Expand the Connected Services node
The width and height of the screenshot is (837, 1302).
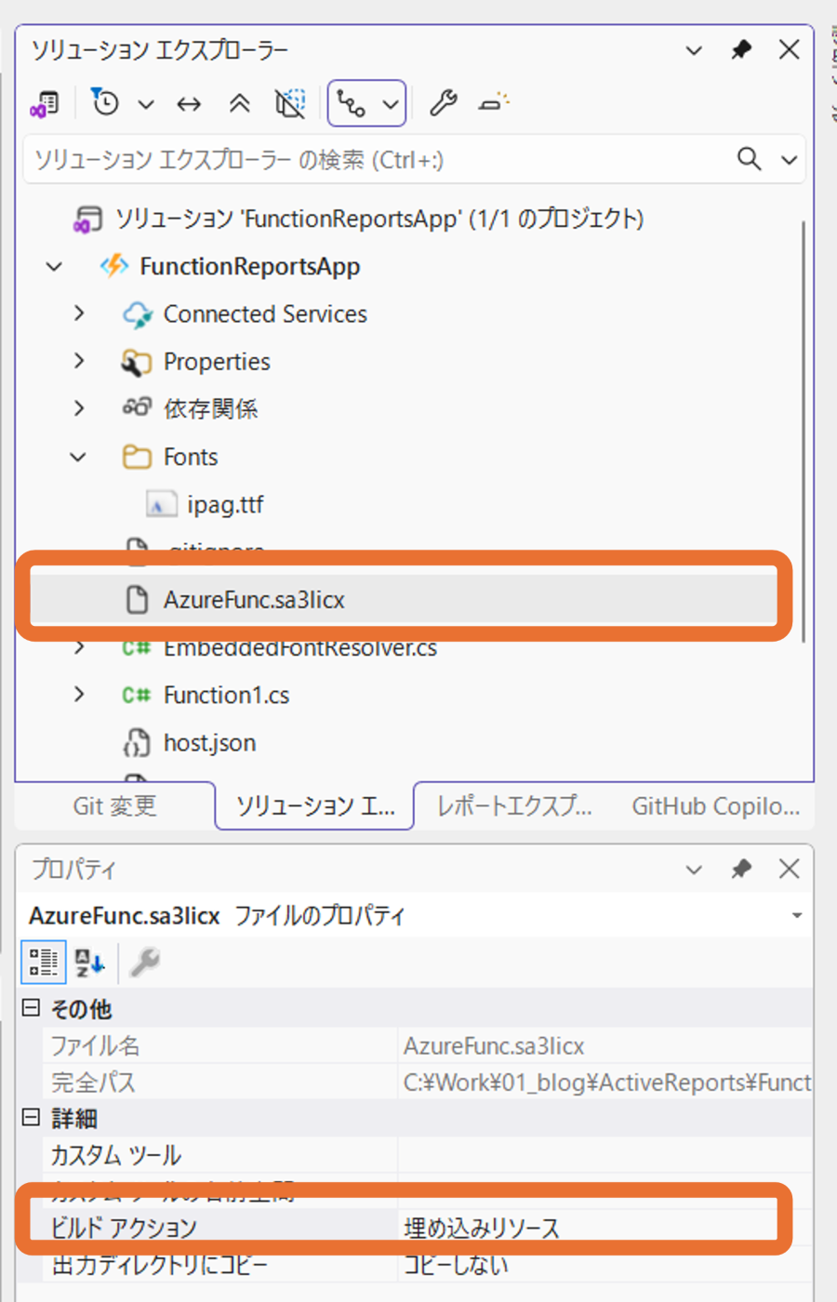click(79, 314)
